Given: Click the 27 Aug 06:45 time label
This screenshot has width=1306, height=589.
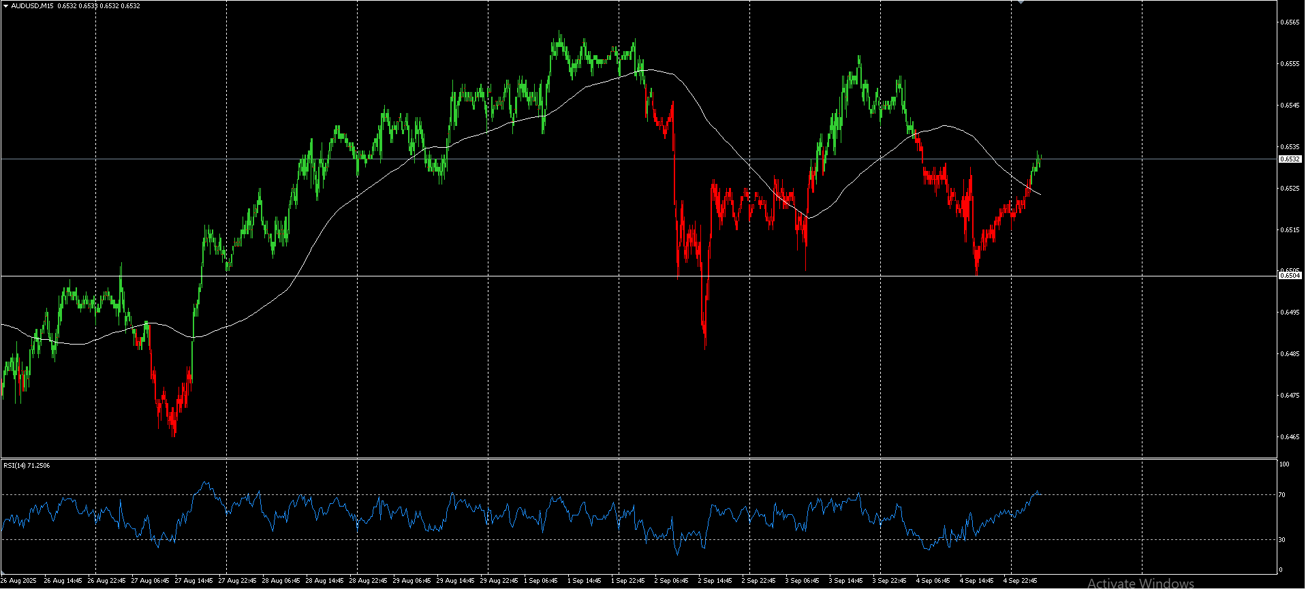Looking at the screenshot, I should tap(150, 581).
